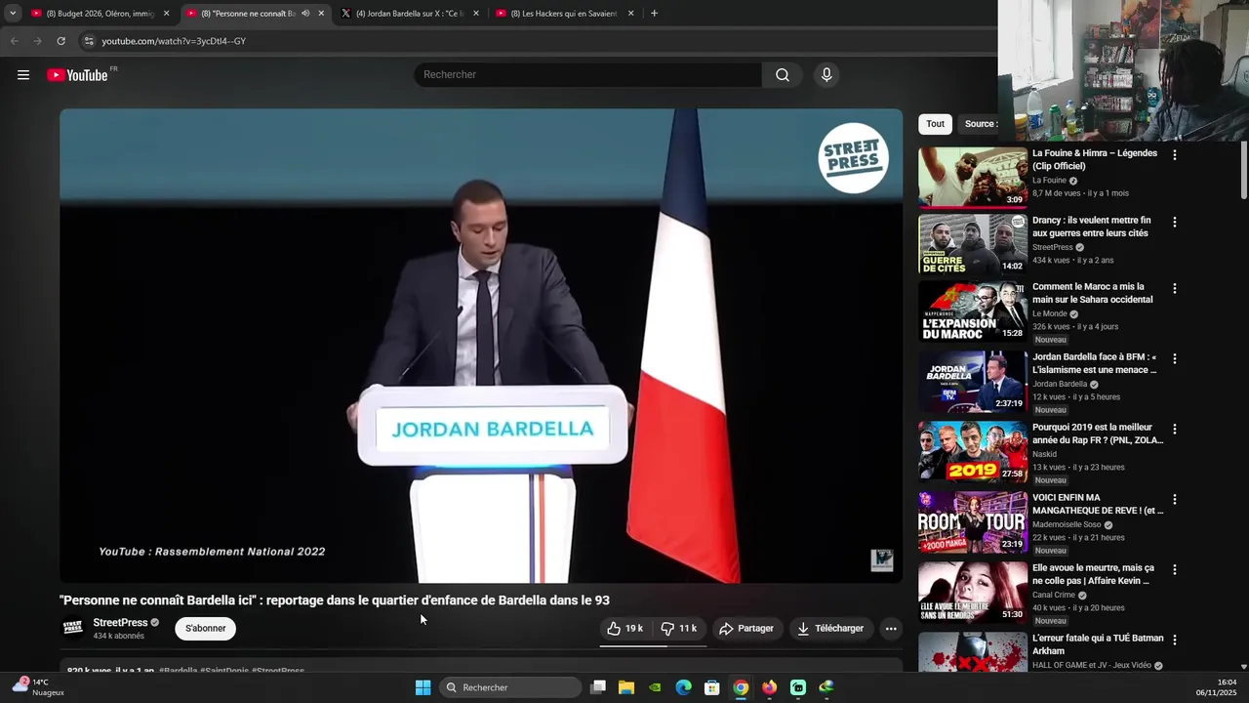
Task: Go forward in browser history
Action: tap(37, 41)
